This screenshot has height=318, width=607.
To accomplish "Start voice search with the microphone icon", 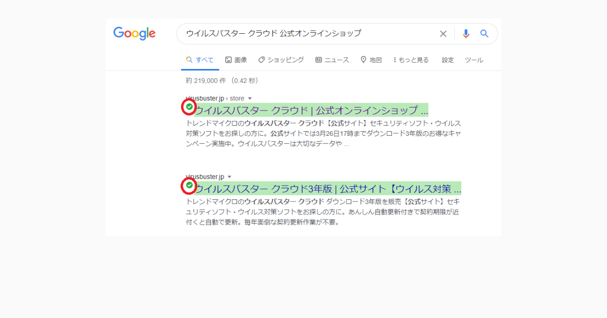I will coord(466,34).
